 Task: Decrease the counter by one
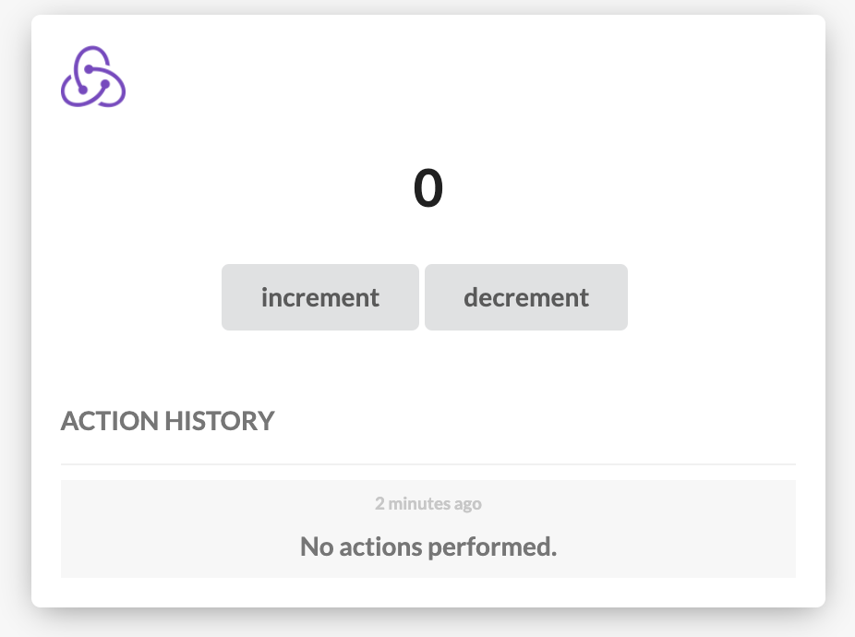point(526,297)
